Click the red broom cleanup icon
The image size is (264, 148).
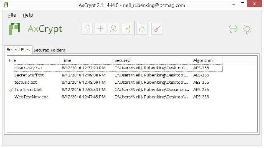pos(157,29)
